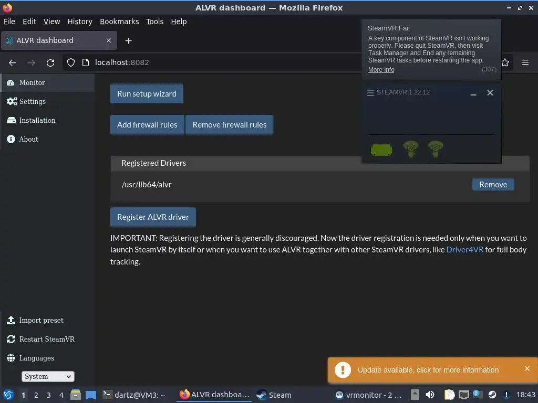Viewport: 538px width, 403px height.
Task: Remove the /usr/lib64/alvr registered driver
Action: pyautogui.click(x=493, y=184)
